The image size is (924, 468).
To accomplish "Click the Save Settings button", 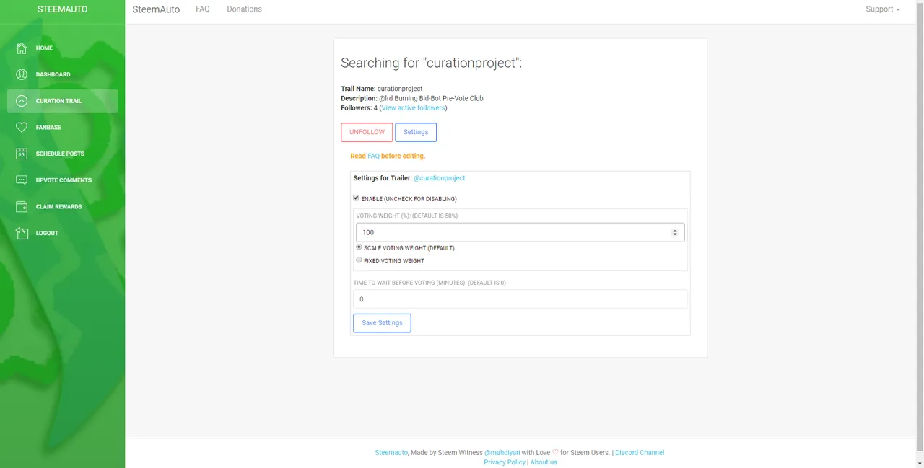I will tap(382, 323).
